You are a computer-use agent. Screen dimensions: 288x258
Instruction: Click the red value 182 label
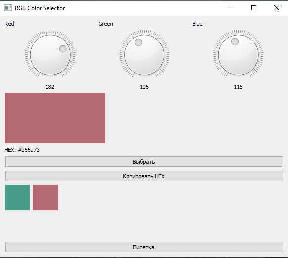tap(50, 87)
